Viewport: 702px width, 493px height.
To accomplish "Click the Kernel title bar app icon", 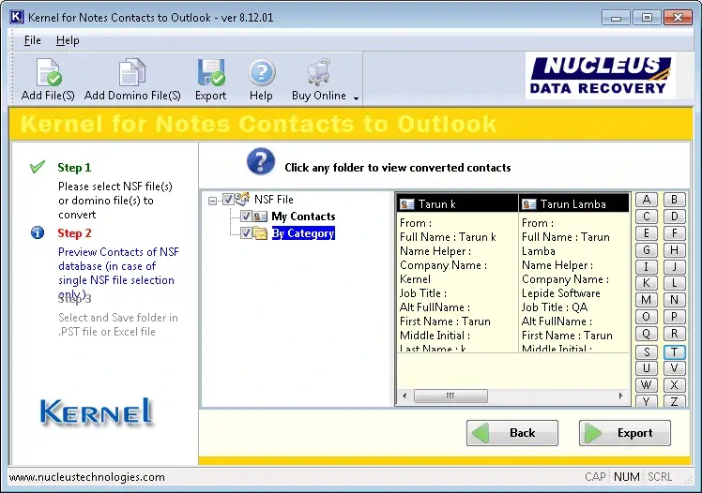I will point(17,17).
